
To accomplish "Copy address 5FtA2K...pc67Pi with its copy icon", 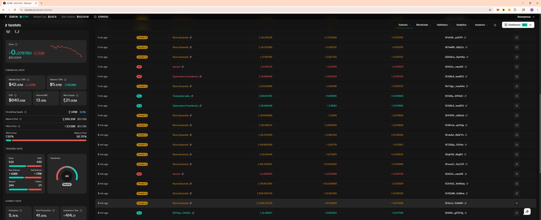I will tap(465, 37).
